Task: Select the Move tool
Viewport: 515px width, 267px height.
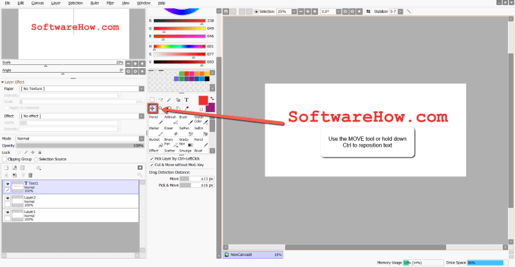Action: (x=153, y=108)
